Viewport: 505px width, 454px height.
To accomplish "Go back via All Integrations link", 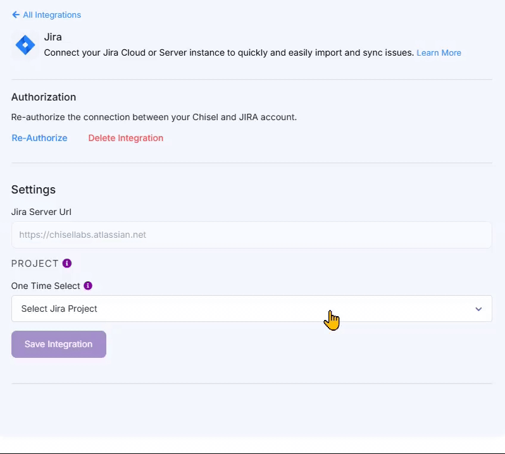I will pyautogui.click(x=52, y=15).
